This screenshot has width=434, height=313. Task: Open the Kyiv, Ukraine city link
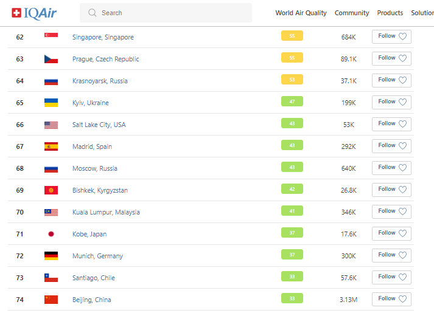click(91, 103)
